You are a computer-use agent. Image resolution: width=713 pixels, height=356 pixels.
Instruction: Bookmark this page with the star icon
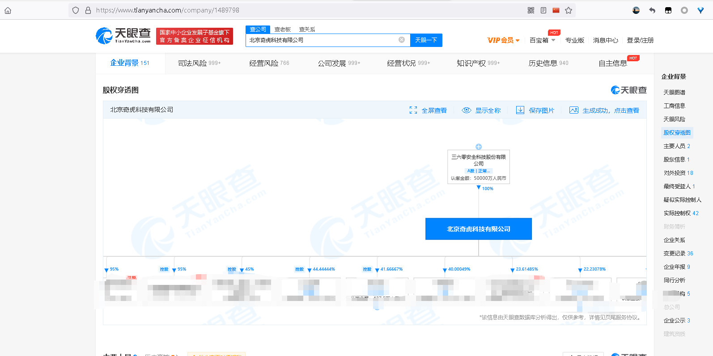tap(569, 10)
